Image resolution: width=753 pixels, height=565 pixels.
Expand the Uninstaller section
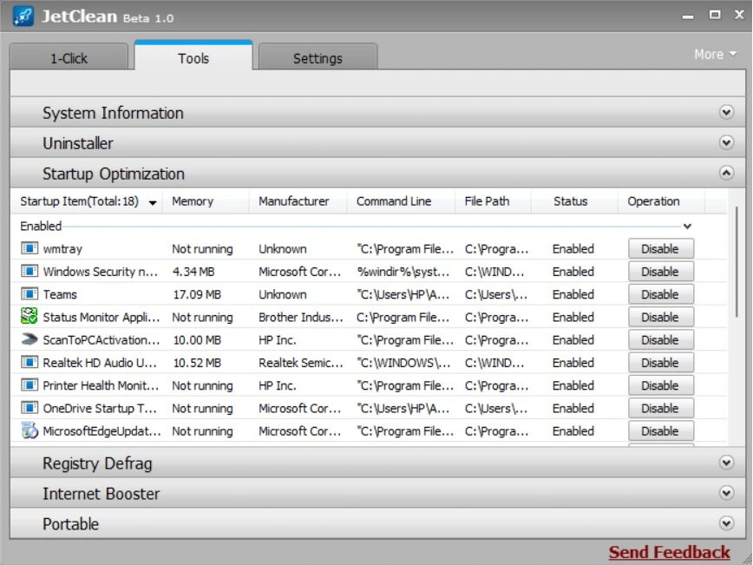pyautogui.click(x=726, y=142)
